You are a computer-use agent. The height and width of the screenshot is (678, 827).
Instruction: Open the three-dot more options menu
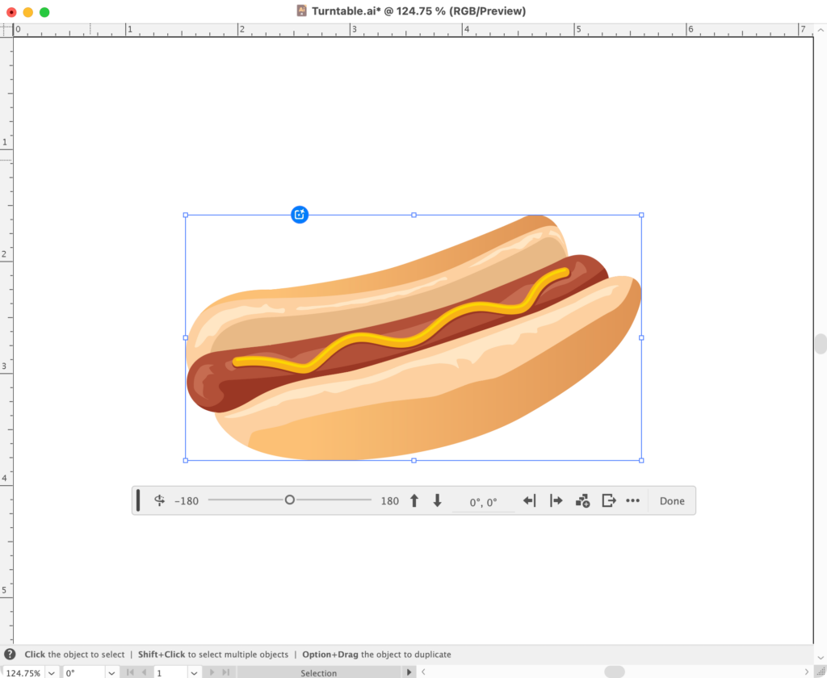(632, 500)
